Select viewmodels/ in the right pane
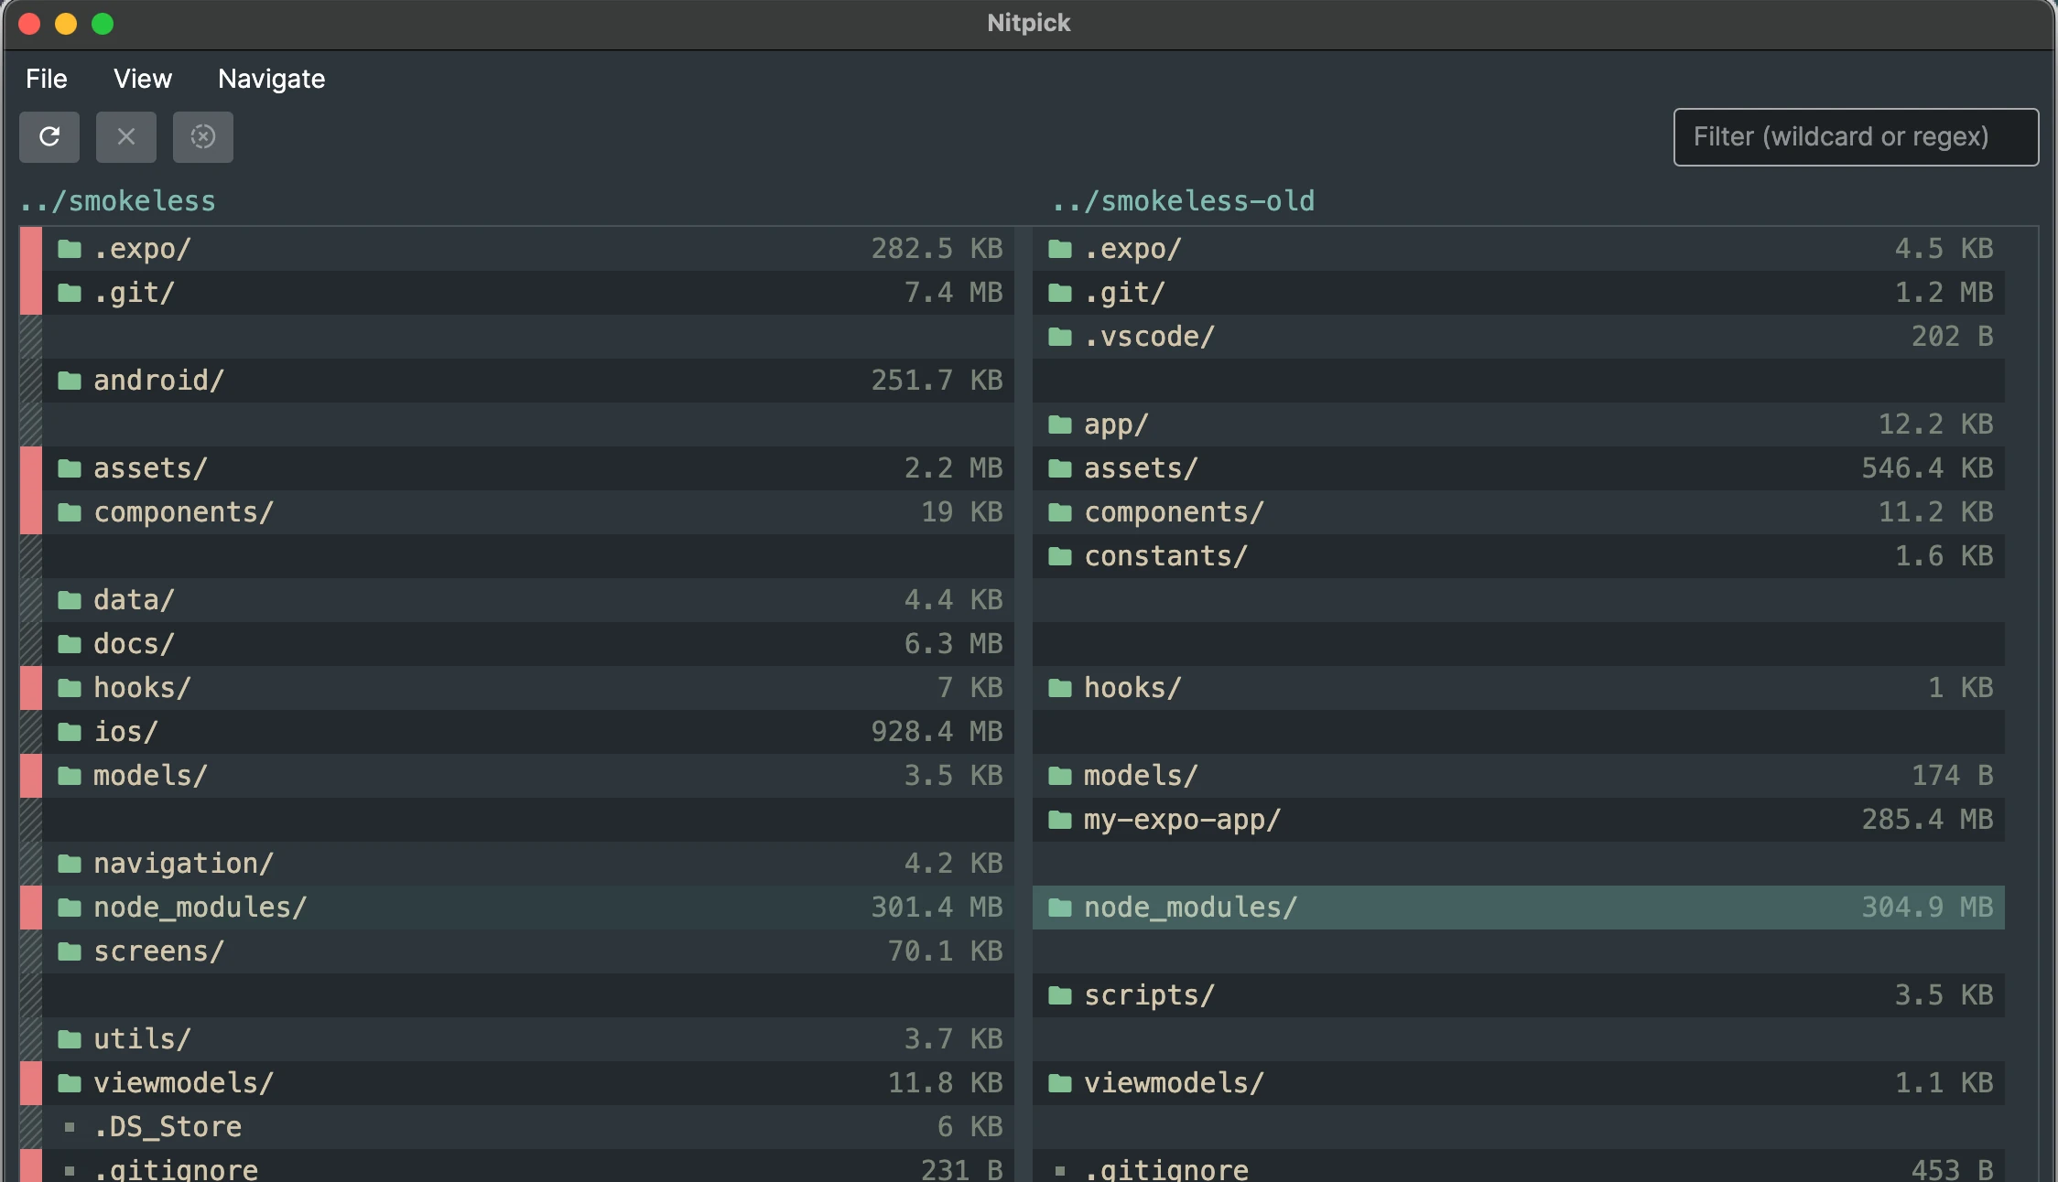 pyautogui.click(x=1519, y=1083)
